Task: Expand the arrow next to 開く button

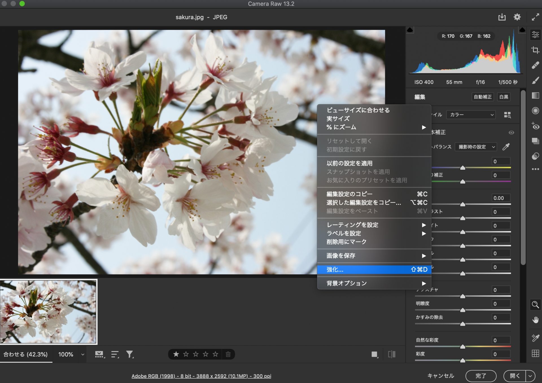Action: tap(530, 376)
